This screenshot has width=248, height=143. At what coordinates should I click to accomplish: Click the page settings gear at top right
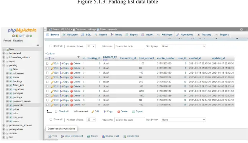pyautogui.click(x=241, y=30)
